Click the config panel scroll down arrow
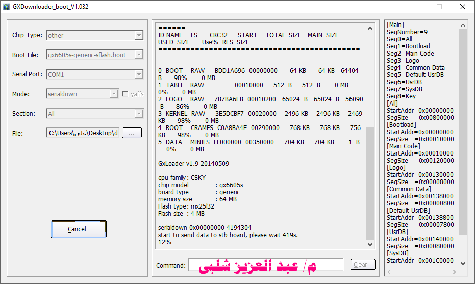Screen dimensions: 475x284 (x=463, y=264)
